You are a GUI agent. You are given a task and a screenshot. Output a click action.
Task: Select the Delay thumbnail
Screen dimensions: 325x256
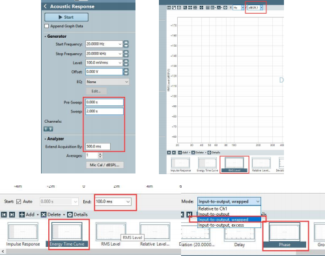(x=240, y=236)
